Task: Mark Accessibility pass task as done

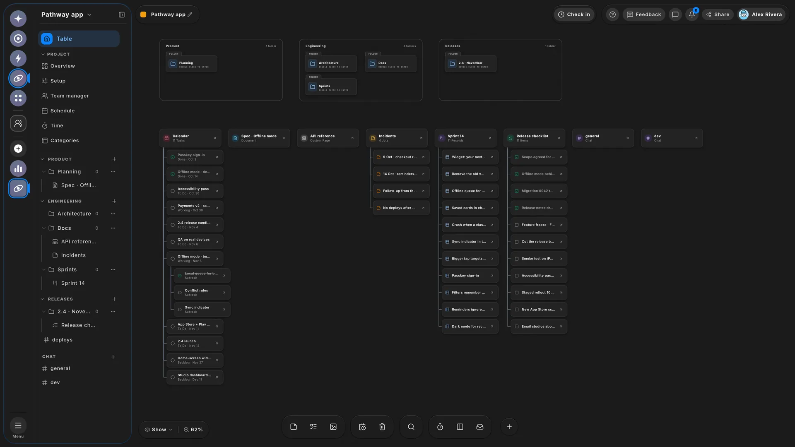Action: pyautogui.click(x=173, y=191)
